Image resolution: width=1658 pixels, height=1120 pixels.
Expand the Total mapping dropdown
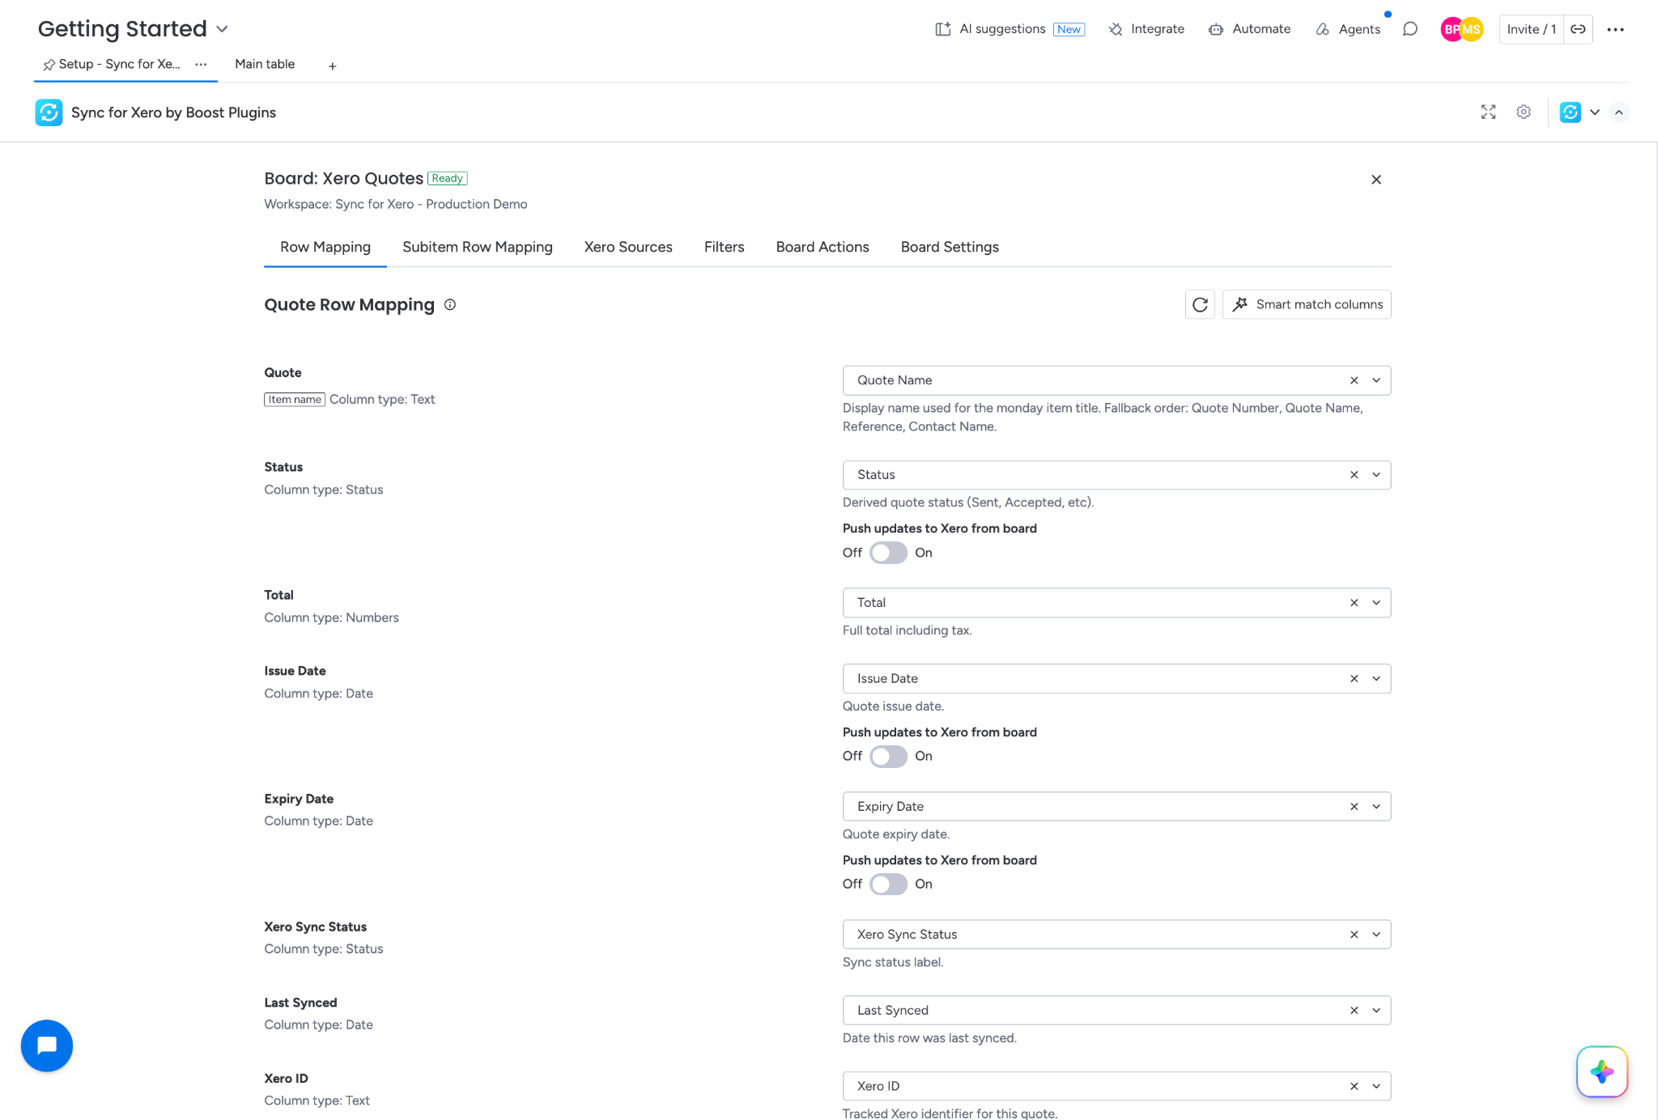click(x=1376, y=603)
